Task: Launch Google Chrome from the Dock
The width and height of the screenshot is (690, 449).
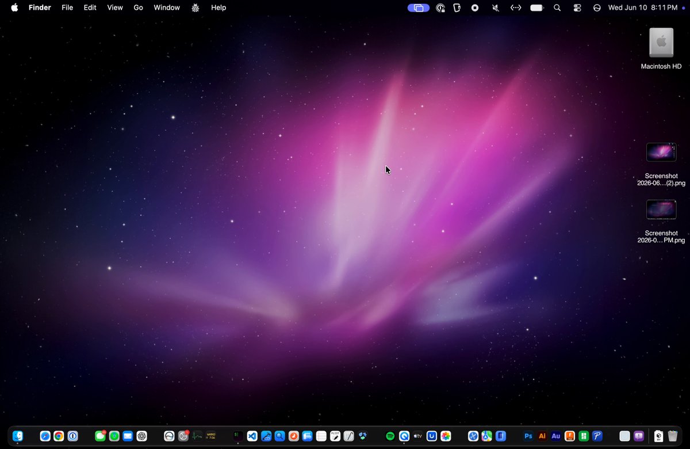Action: coord(59,436)
